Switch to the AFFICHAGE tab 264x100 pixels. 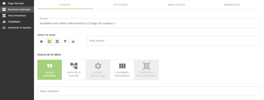[x=121, y=5]
